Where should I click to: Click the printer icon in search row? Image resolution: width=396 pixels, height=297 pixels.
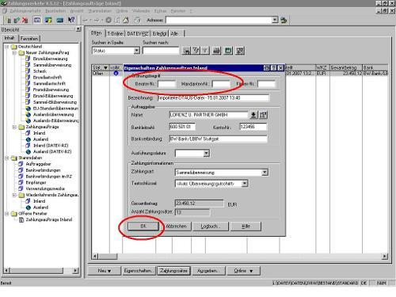click(217, 51)
